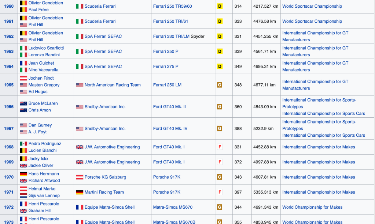Click the US flag beside North American Racing Team

80,85
